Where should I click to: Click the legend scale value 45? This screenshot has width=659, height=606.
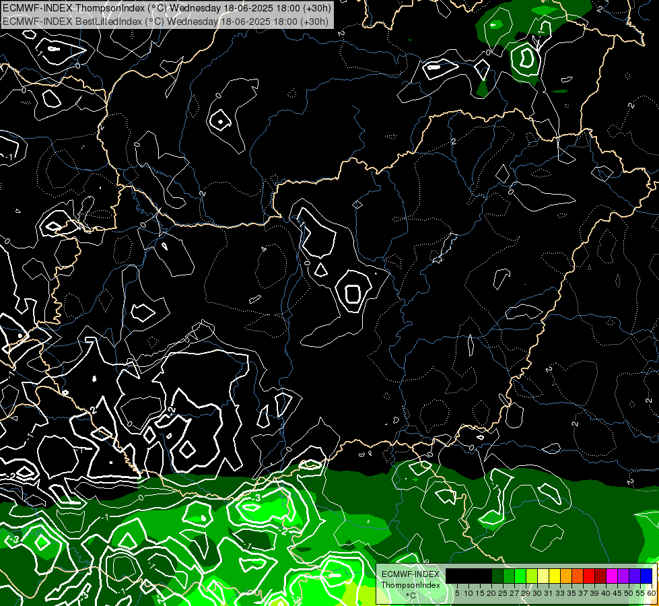pos(618,593)
